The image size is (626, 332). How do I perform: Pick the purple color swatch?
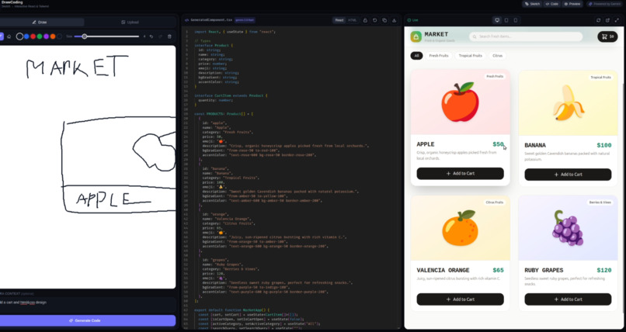click(x=47, y=36)
